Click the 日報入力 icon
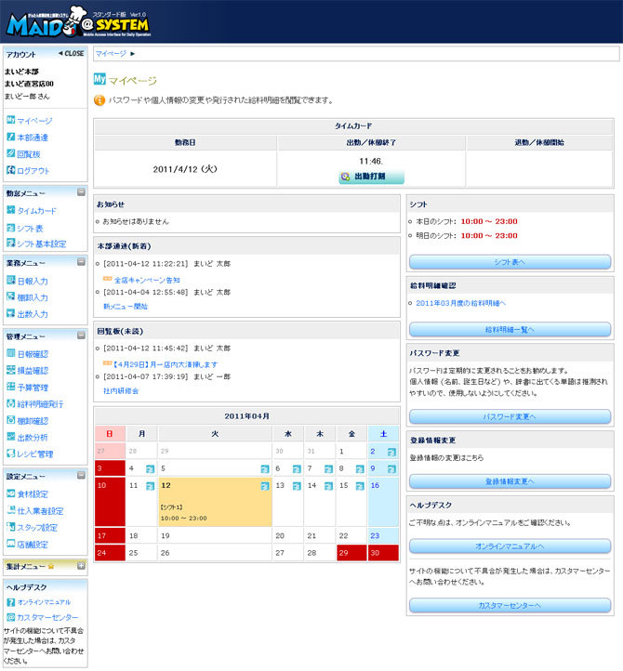 11,281
